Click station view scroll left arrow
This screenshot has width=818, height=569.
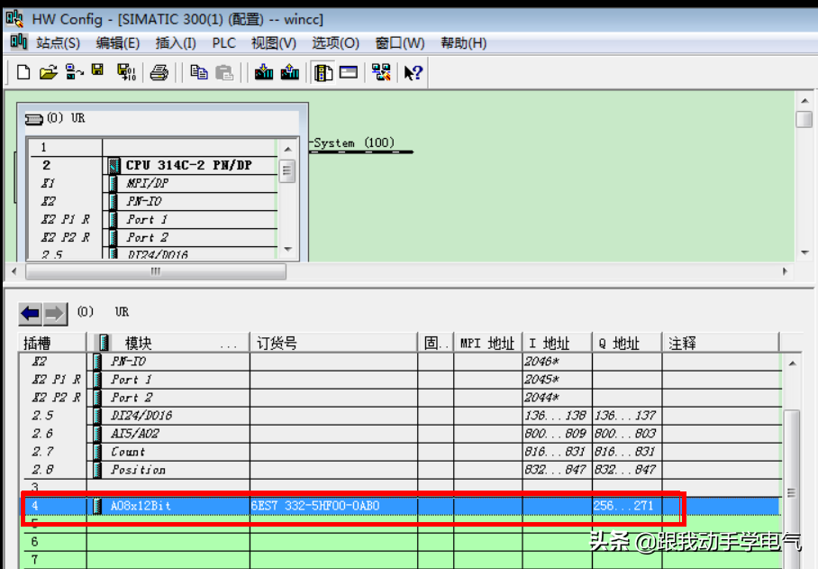point(14,271)
